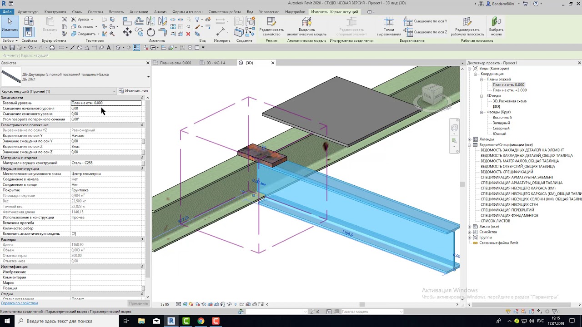Expand the Легенды tree node
Viewport: 582px width, 327px height.
pos(470,139)
